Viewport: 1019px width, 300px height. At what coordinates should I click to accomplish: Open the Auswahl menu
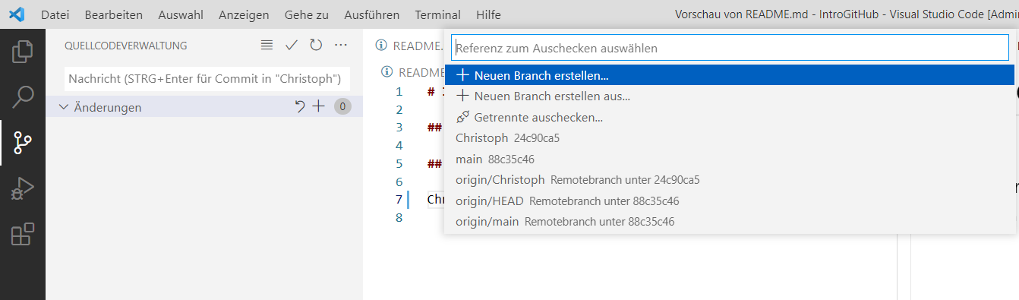point(180,14)
